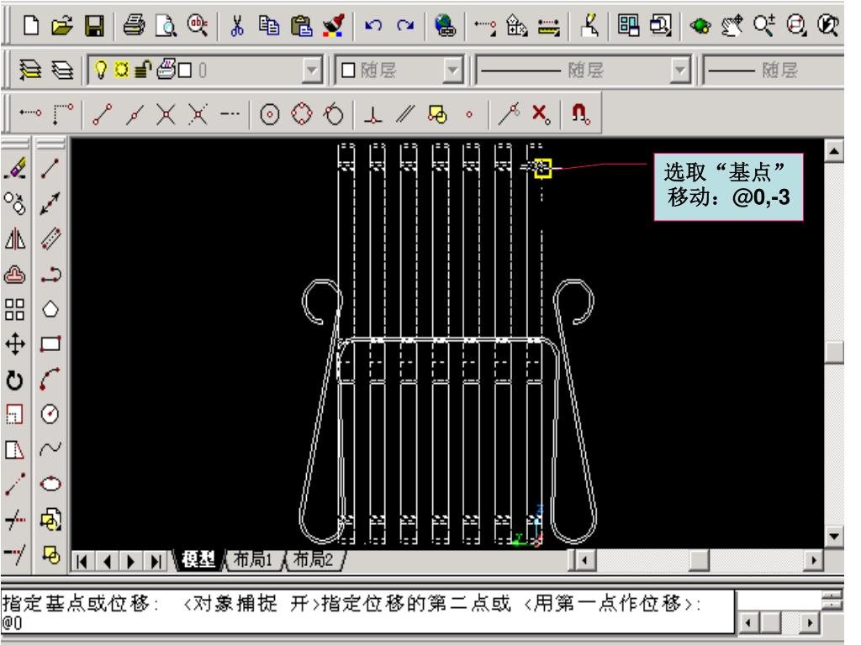
Task: Go to previous layout tab arrow
Action: [x=107, y=561]
